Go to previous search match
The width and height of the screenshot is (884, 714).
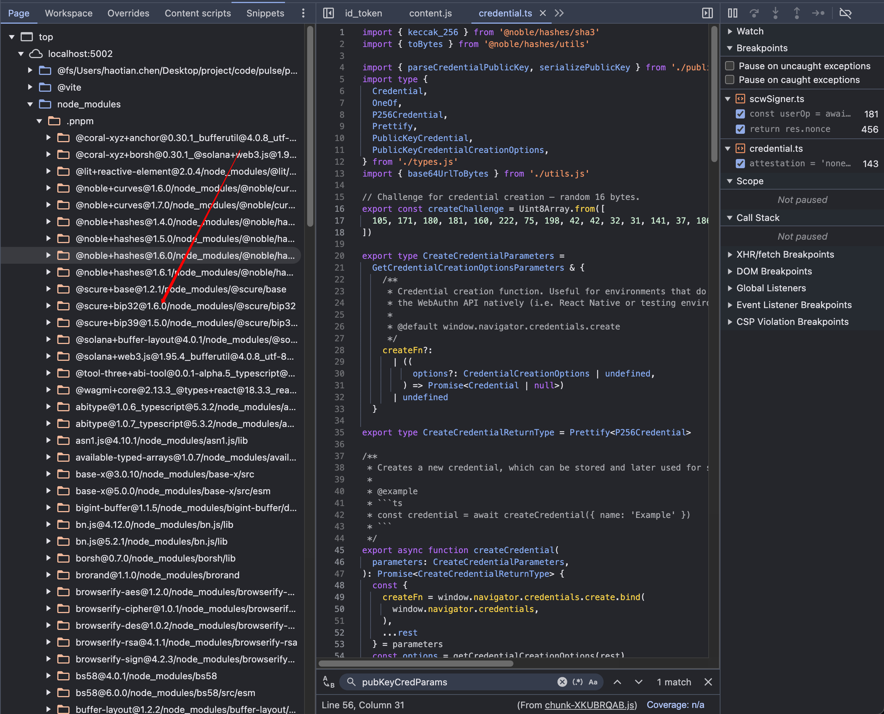(x=617, y=682)
